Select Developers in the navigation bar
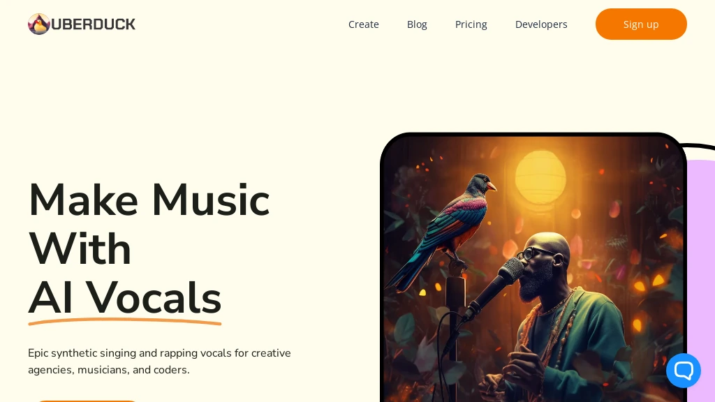 (x=541, y=24)
